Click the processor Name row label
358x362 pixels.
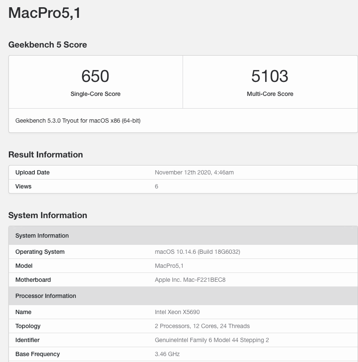[23, 312]
